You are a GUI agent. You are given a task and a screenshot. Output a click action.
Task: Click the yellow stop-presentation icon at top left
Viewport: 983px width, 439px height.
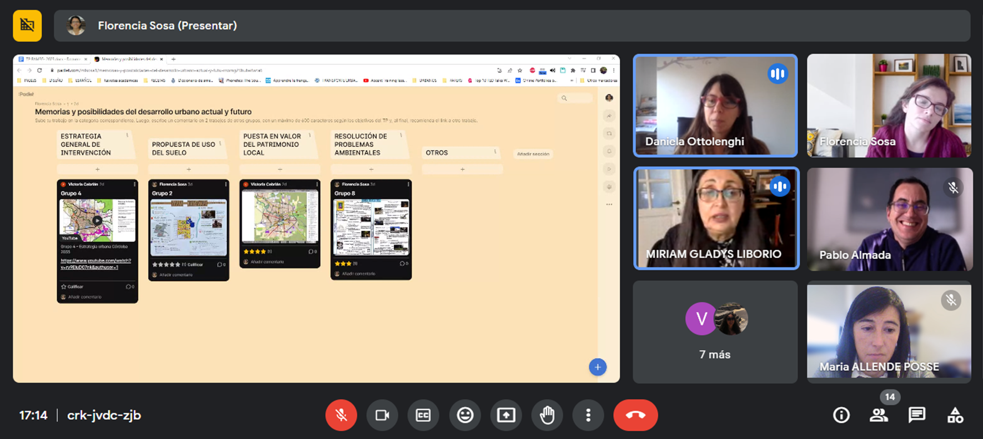(27, 26)
